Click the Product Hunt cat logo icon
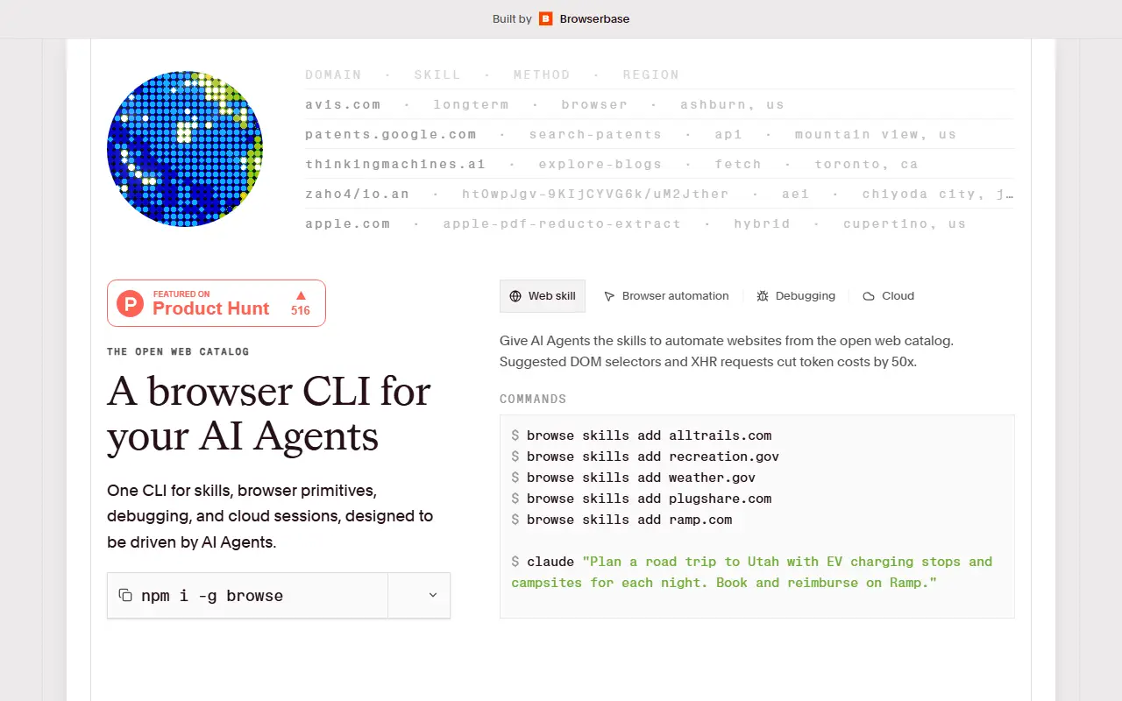The width and height of the screenshot is (1122, 701). 130,303
